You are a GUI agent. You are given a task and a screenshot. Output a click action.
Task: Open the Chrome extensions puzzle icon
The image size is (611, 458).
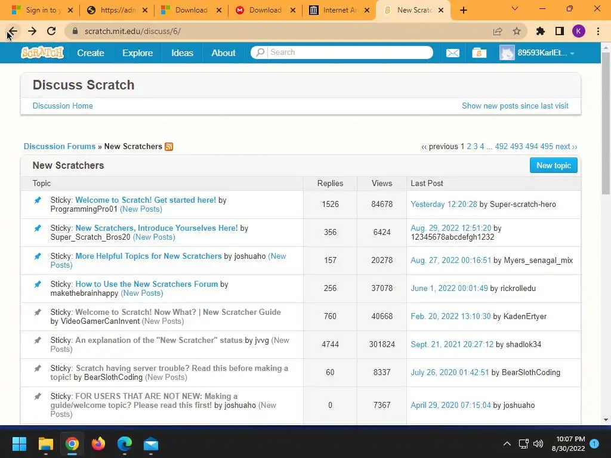[x=540, y=31]
